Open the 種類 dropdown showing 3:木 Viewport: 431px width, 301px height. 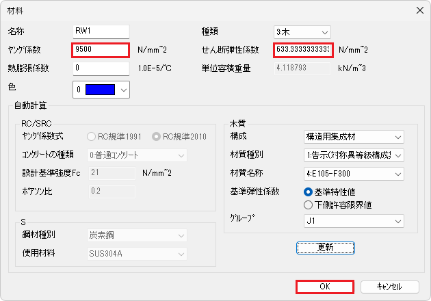(x=302, y=31)
